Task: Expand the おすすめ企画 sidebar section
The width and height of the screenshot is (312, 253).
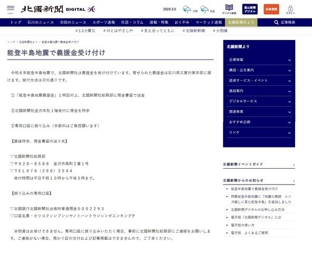Action: 259,122
